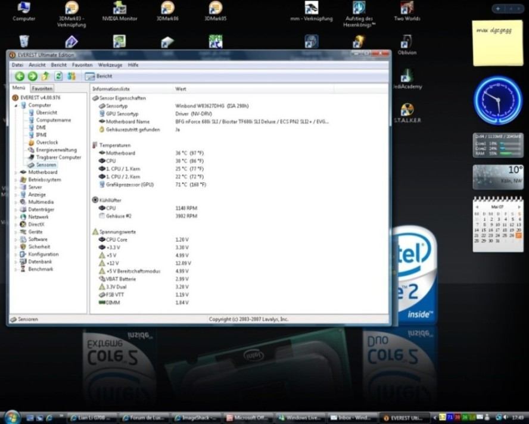Select Geräte in the tree

(35, 232)
